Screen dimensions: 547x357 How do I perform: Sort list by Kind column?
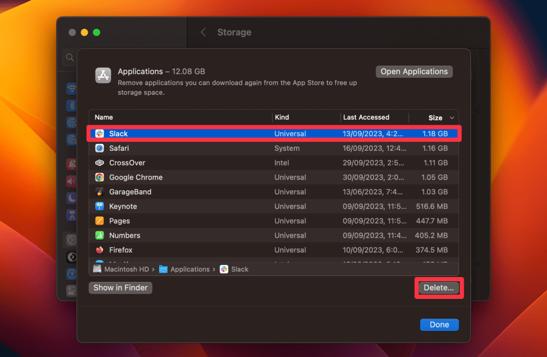(282, 117)
